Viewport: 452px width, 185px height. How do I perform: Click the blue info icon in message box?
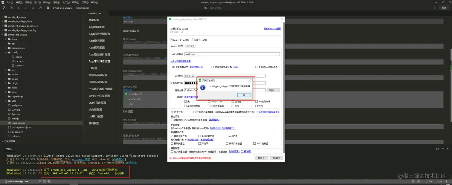(x=202, y=87)
